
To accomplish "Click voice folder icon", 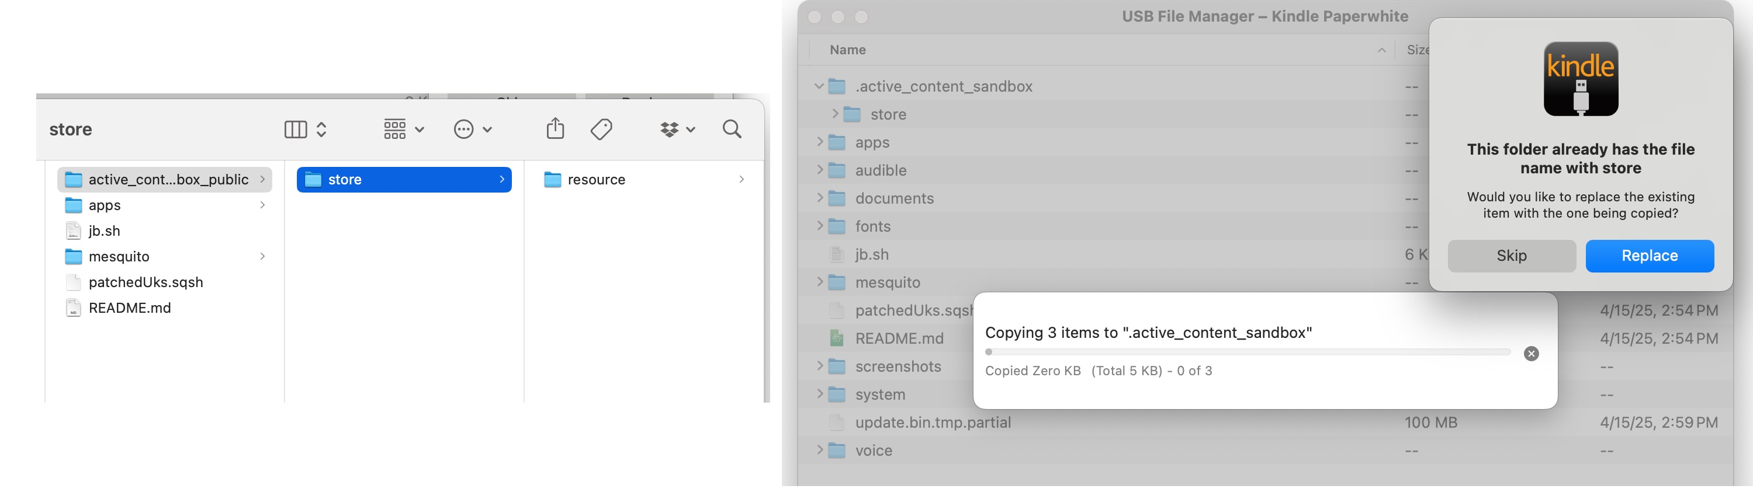I will [836, 450].
